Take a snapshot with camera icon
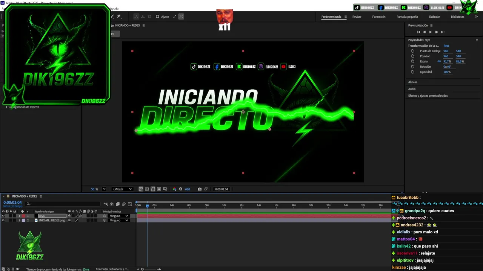 click(x=200, y=189)
